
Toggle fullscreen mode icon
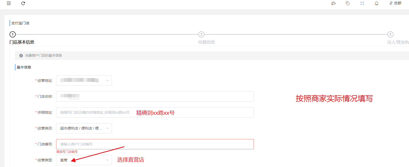[x=362, y=3]
